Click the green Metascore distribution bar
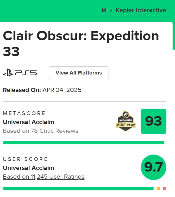The width and height of the screenshot is (175, 197). coord(84,143)
